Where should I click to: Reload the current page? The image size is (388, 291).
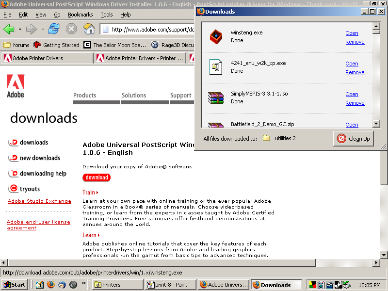click(55, 29)
